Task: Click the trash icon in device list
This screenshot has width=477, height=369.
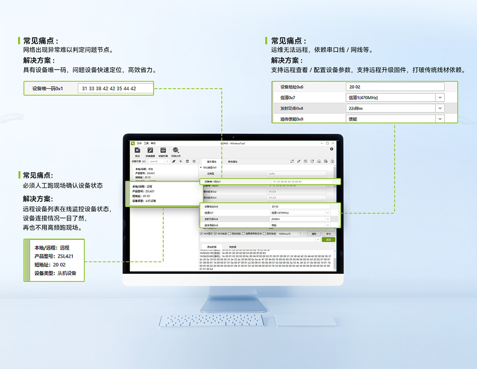Action: (x=187, y=161)
